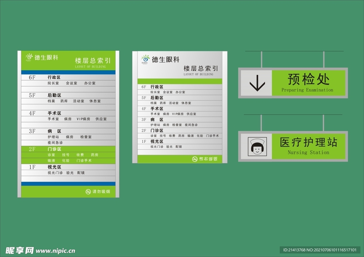This screenshot has height=257, width=364.
Task: Select the 3F label on the blue-striped directory
Action: pos(32,131)
